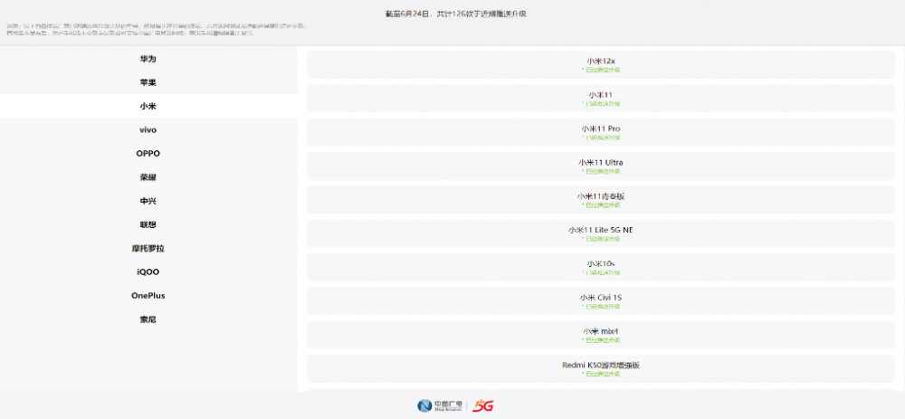
Task: Open the 小米11 Pro device card
Action: (601, 132)
